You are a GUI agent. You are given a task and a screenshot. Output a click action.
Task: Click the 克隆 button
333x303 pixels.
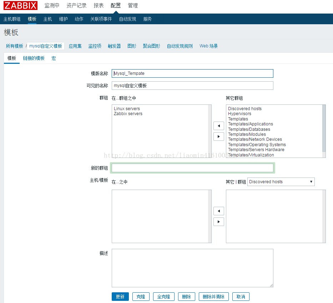click(x=141, y=297)
